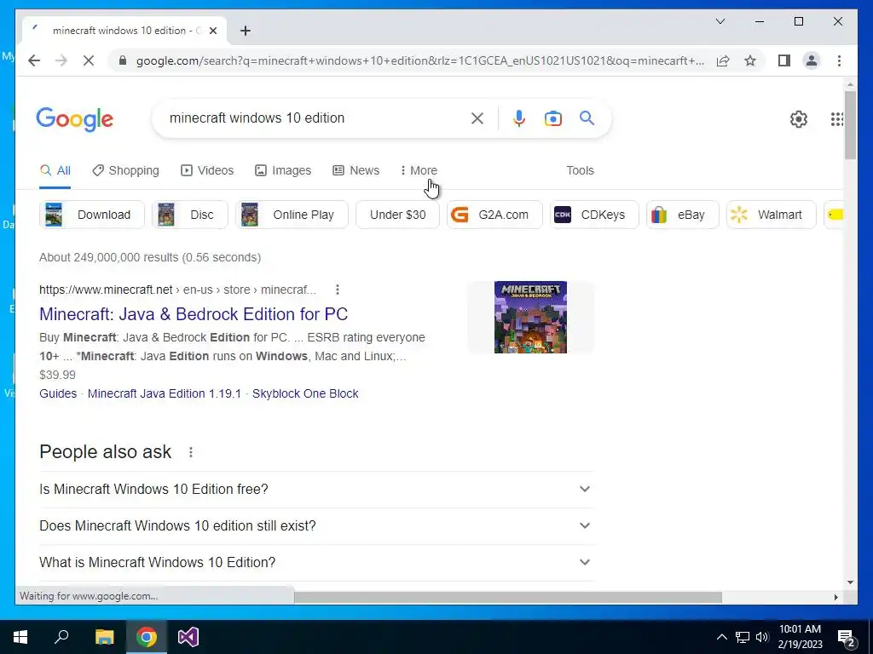Open Visual Studio from taskbar
The image size is (873, 654).
tap(188, 637)
